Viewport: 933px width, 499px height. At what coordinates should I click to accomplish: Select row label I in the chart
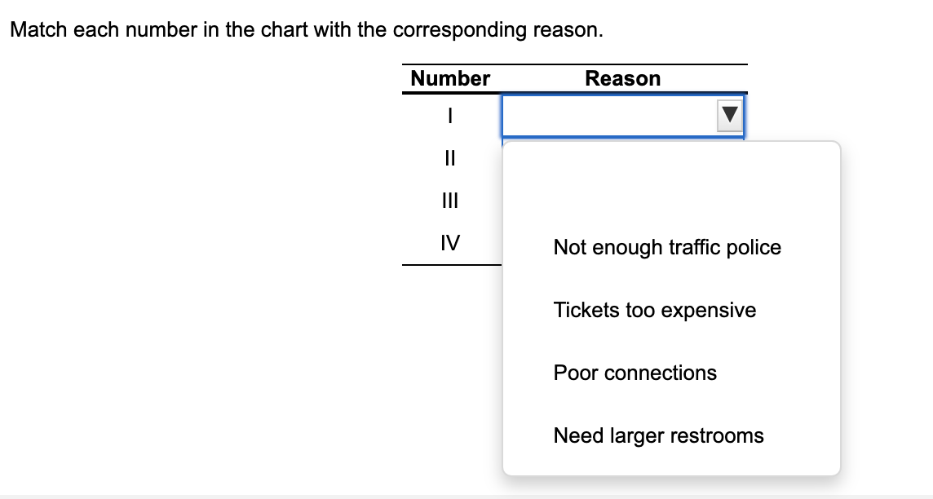(449, 116)
